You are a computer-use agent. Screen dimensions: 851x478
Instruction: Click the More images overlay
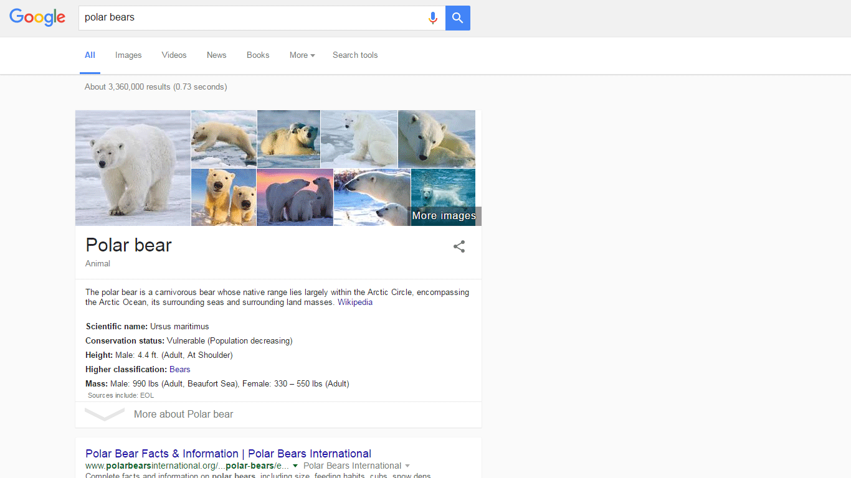444,216
